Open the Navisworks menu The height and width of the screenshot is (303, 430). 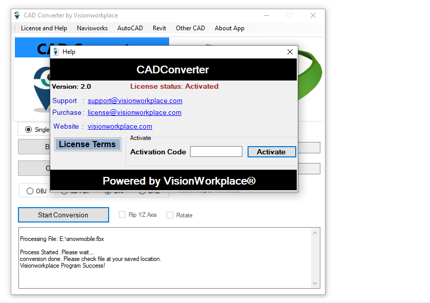click(x=92, y=28)
